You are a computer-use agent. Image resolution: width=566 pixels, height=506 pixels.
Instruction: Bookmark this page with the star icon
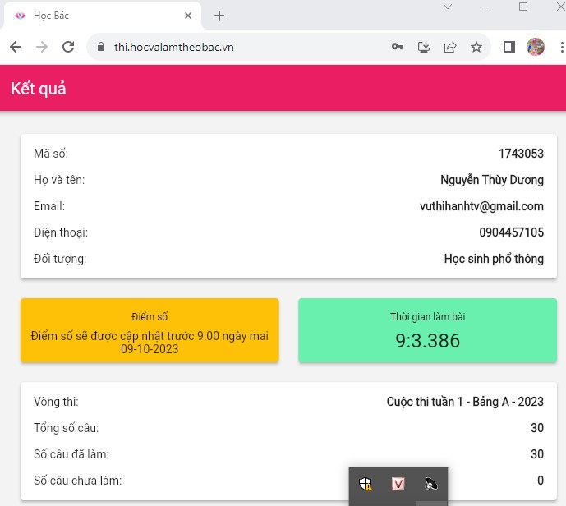476,47
